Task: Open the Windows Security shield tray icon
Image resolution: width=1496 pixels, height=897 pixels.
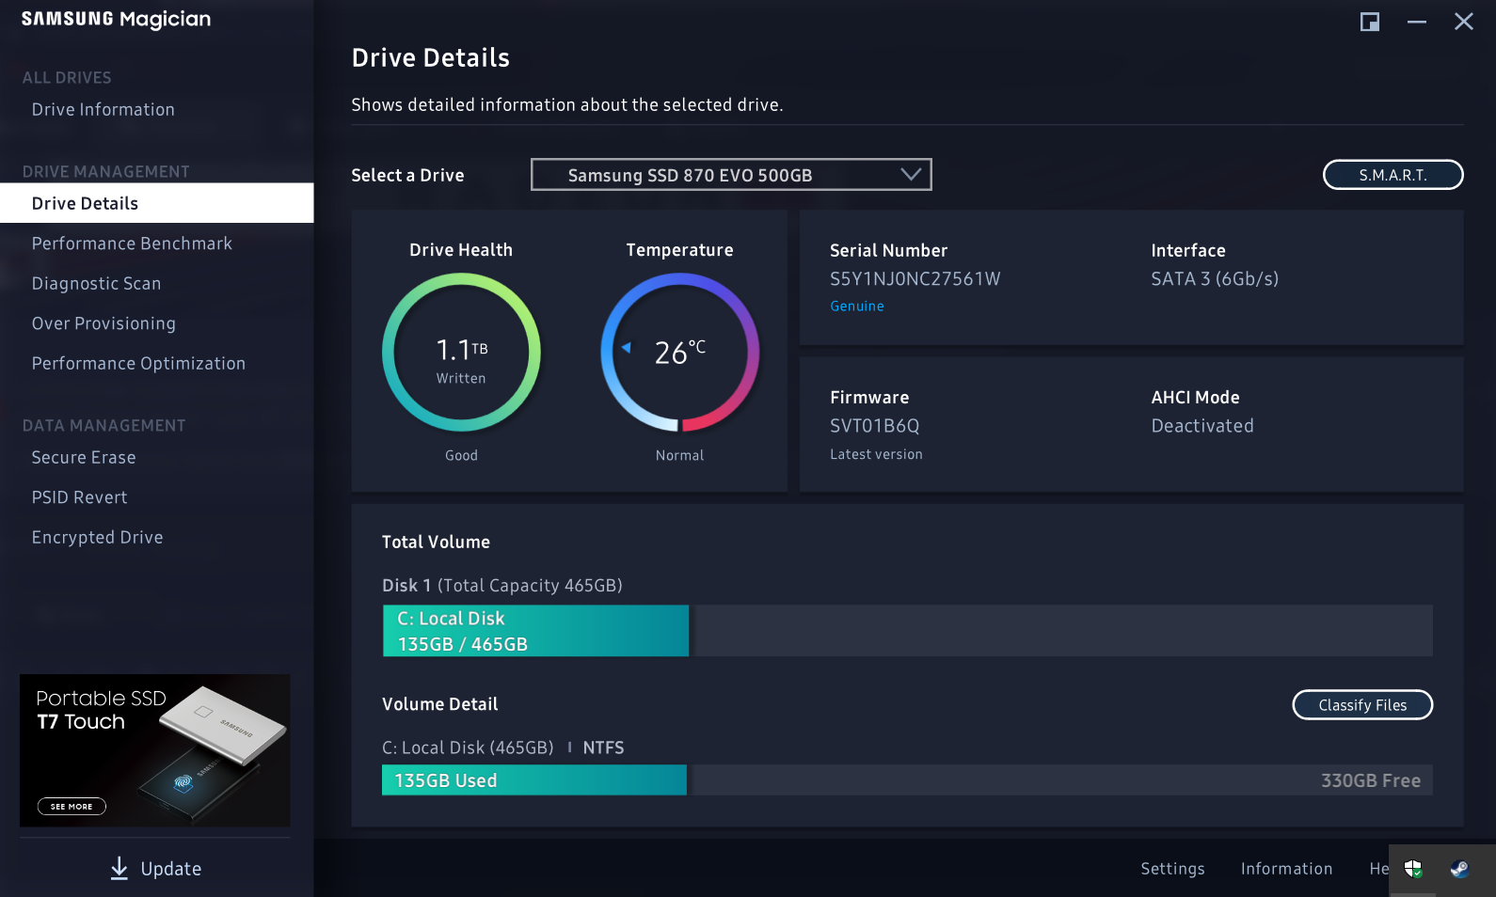Action: [1413, 869]
